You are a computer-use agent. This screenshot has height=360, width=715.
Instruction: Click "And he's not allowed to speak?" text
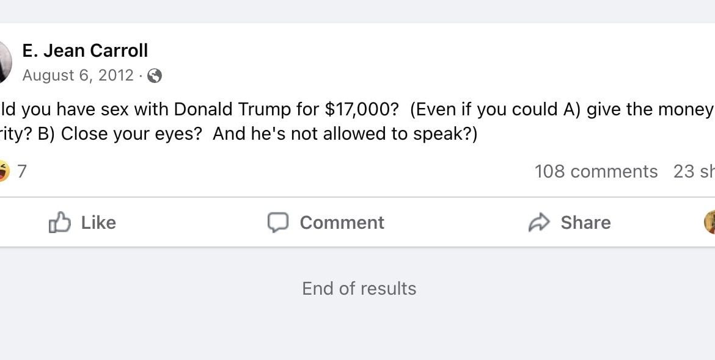point(345,134)
